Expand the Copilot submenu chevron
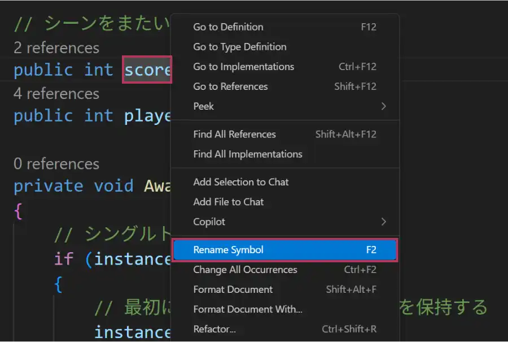Image resolution: width=508 pixels, height=342 pixels. (x=383, y=222)
